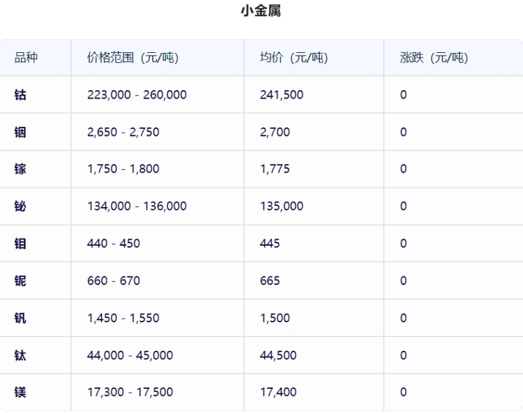Click the 均价 (元/吨) column header
The height and width of the screenshot is (413, 523).
pyautogui.click(x=294, y=58)
